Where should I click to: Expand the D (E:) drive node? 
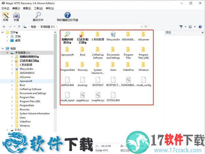(7, 130)
